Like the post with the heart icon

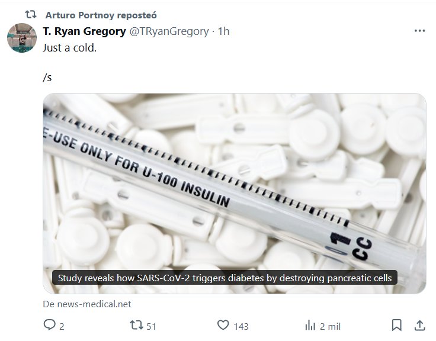point(223,326)
